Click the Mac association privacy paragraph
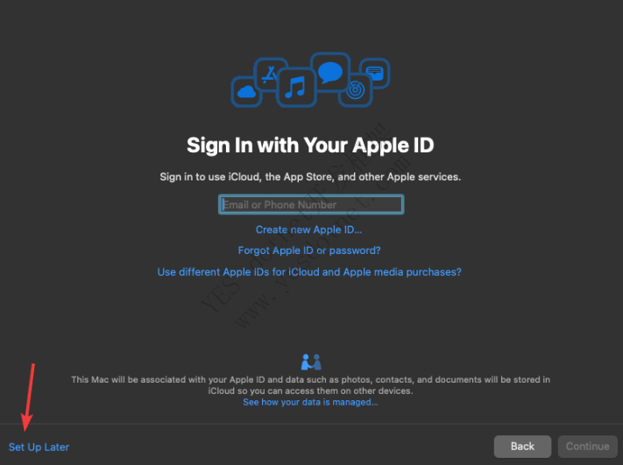This screenshot has height=465, width=623. (310, 384)
